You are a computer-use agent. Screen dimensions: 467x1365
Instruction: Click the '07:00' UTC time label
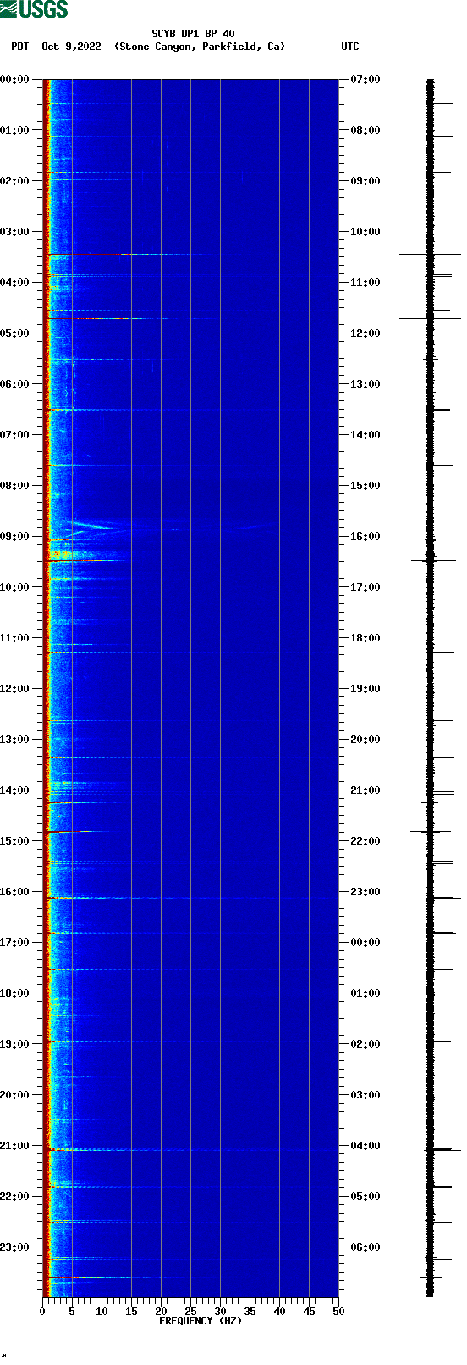(x=365, y=80)
